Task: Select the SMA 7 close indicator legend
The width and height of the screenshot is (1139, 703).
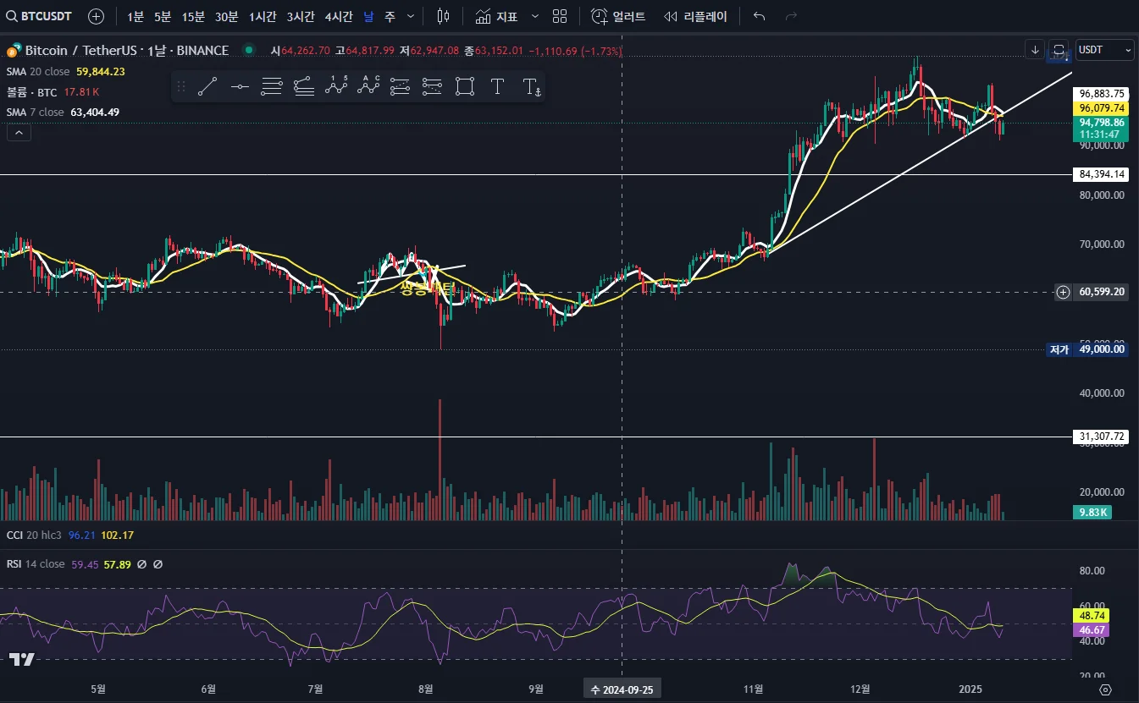Action: [63, 113]
